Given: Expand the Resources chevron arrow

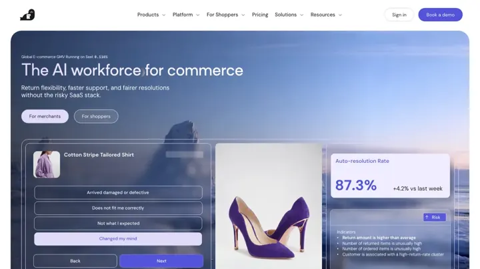Looking at the screenshot, I should (340, 15).
